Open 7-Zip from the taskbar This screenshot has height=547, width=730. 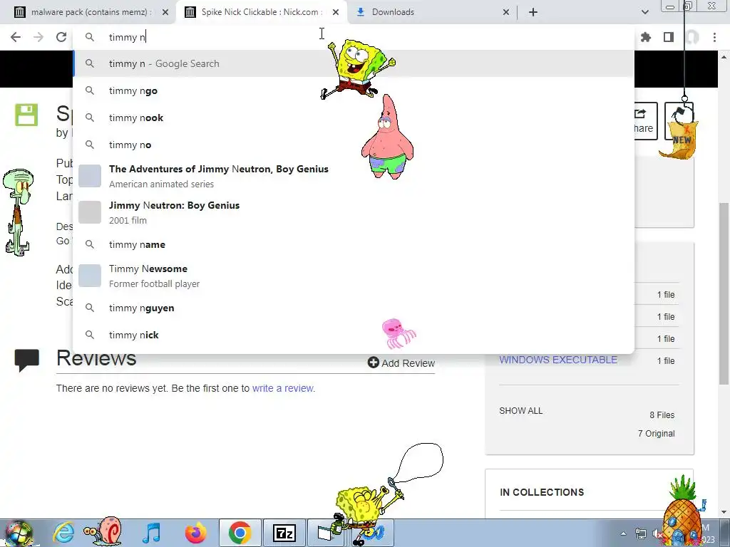(x=285, y=533)
